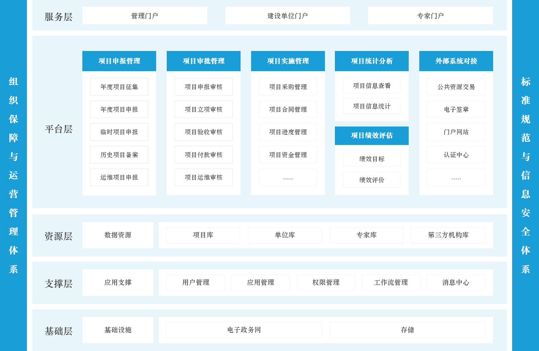Click the 项目申报管理 header
539x351 pixels.
tap(119, 61)
